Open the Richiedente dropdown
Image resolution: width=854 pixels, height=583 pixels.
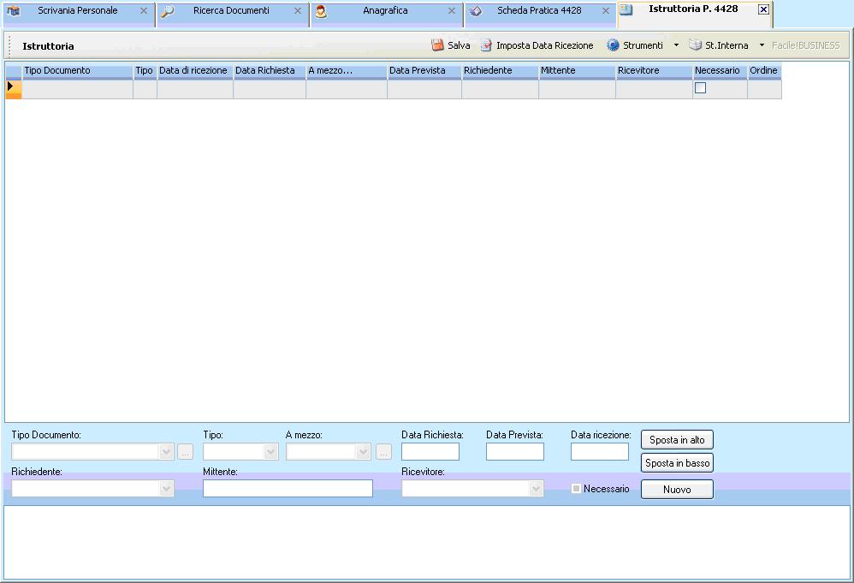point(167,488)
